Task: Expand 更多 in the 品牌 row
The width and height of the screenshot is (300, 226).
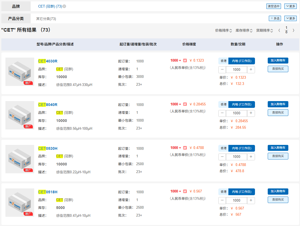Action: pyautogui.click(x=291, y=6)
